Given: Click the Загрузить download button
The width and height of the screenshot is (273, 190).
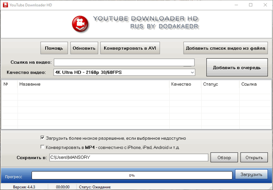Looking at the screenshot, I should point(251,174).
